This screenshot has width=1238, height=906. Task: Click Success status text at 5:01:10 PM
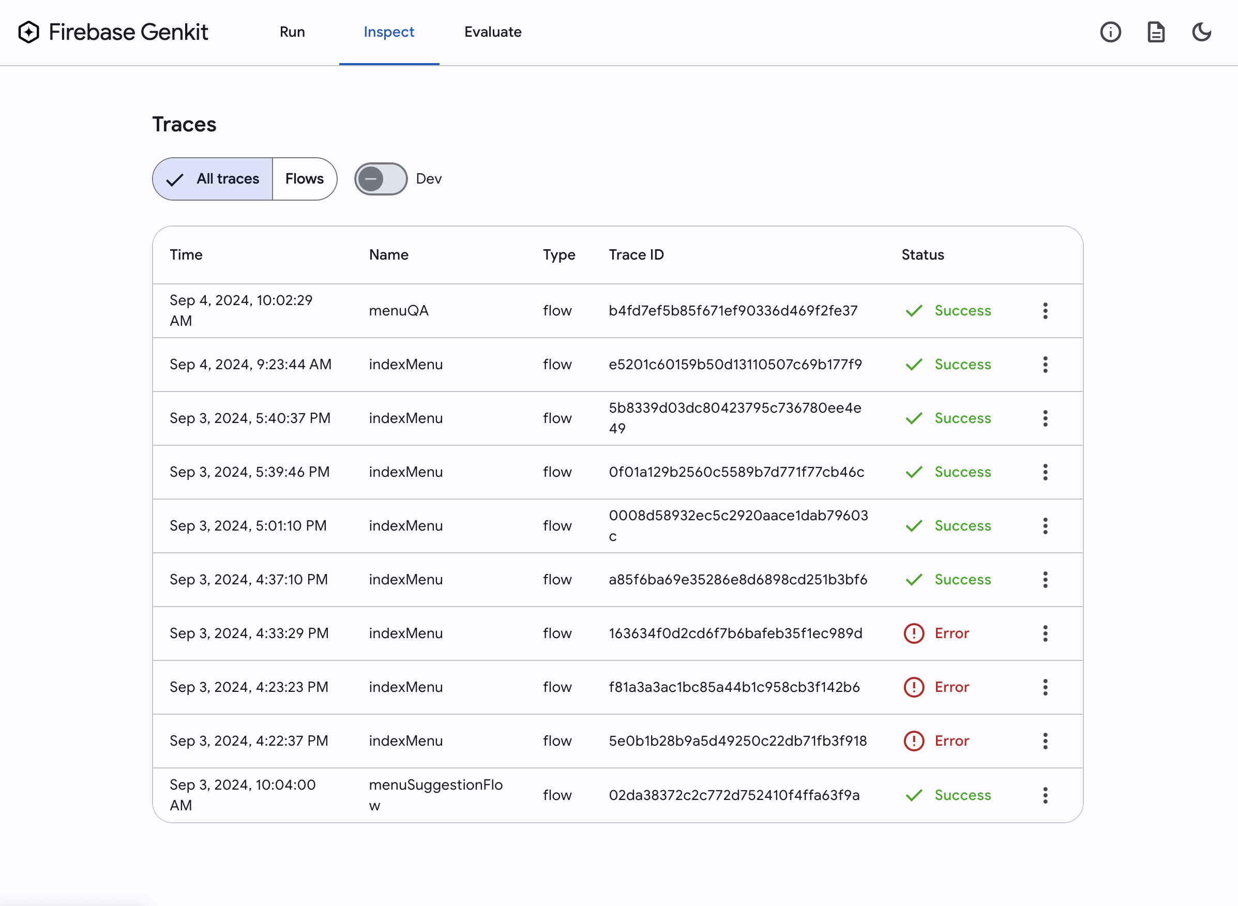(x=962, y=525)
